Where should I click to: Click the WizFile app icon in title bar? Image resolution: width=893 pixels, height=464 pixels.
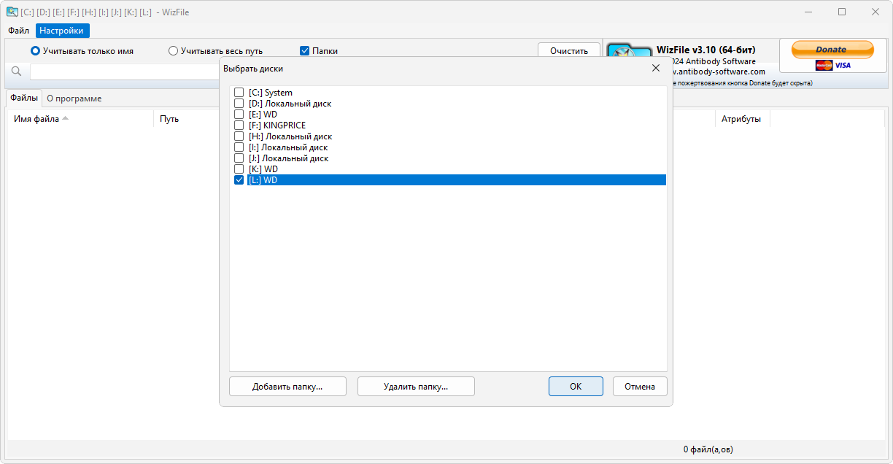[x=12, y=12]
